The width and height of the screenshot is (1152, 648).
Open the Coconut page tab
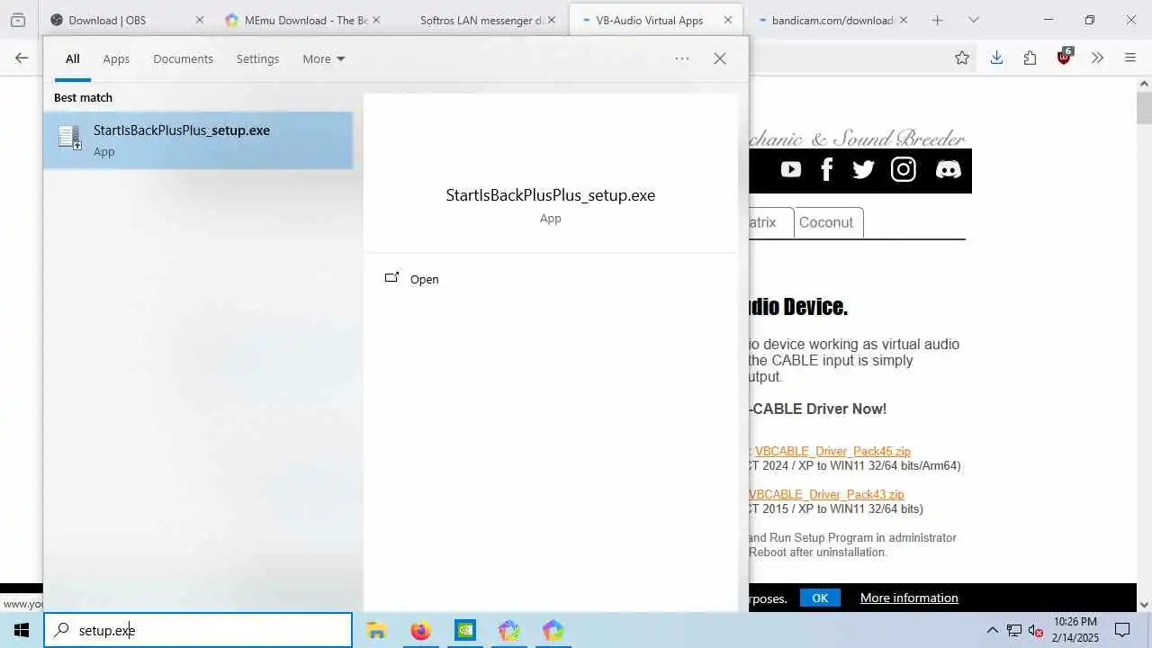(x=828, y=222)
